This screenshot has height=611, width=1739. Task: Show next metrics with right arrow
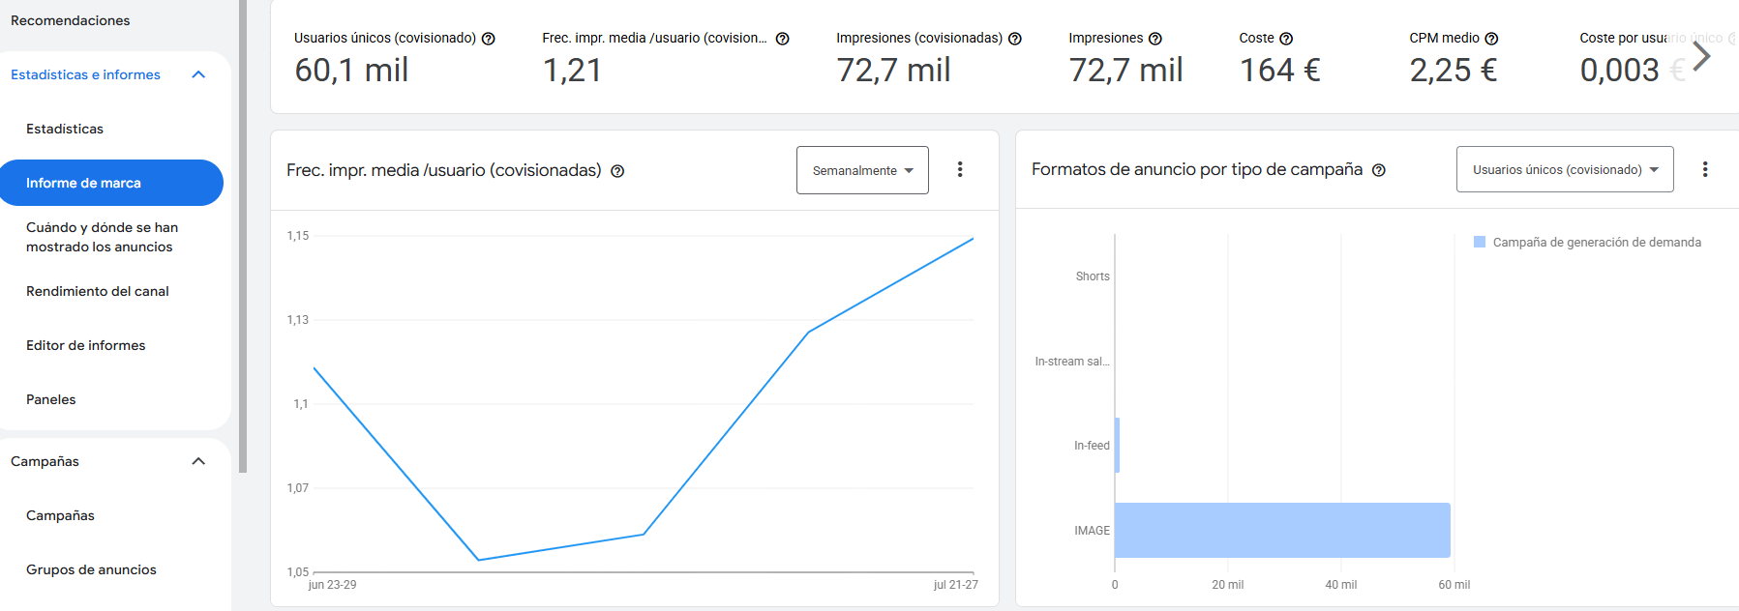1701,56
